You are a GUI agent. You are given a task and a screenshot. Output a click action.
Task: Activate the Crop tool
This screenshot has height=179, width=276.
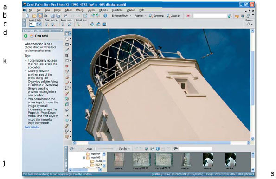coord(67,55)
